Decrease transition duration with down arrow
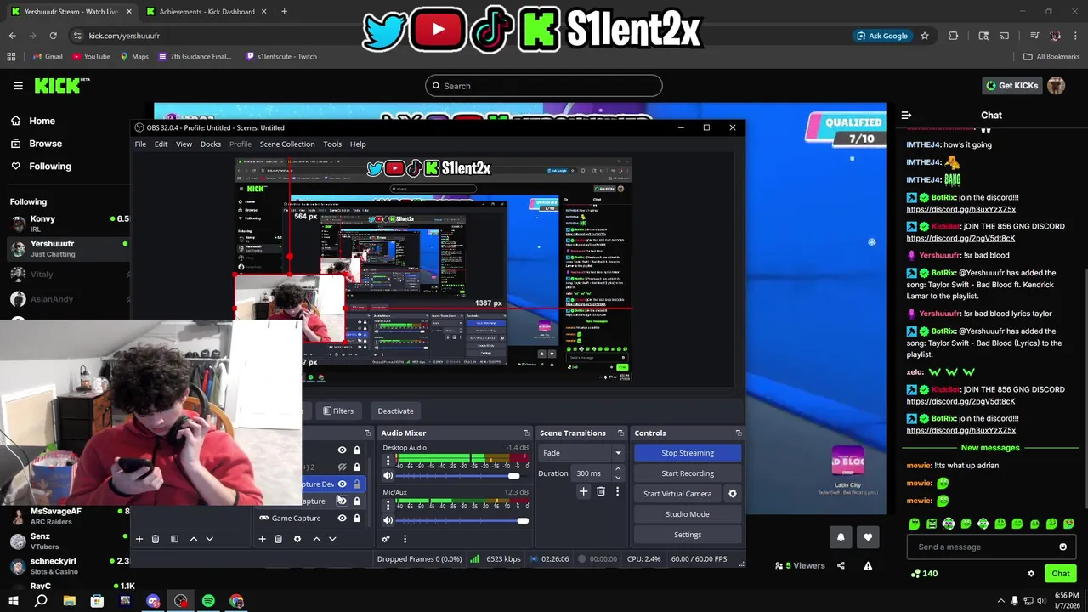The height and width of the screenshot is (612, 1088). (x=618, y=478)
